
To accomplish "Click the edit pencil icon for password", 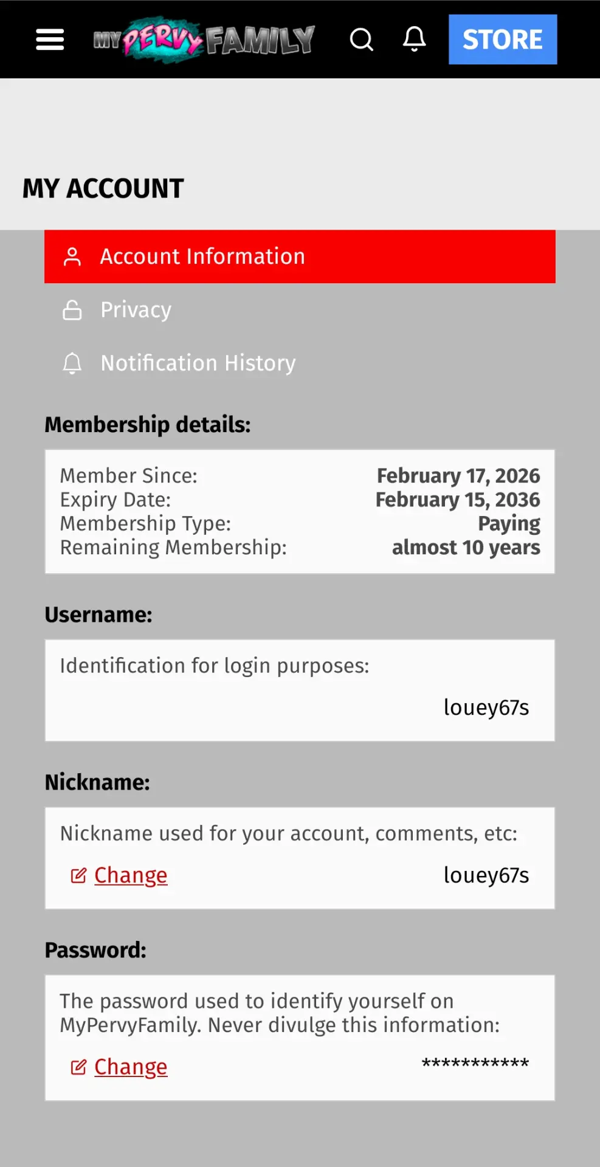I will point(79,1067).
